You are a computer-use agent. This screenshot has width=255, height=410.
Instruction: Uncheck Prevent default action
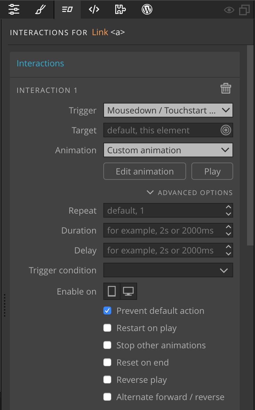[107, 311]
